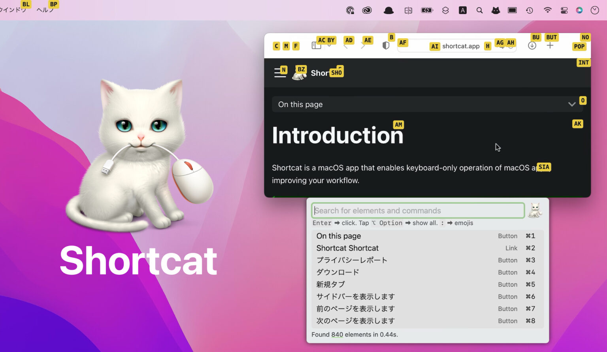Show the sidebar using the sidebar icon
The width and height of the screenshot is (607, 352).
[x=316, y=45]
